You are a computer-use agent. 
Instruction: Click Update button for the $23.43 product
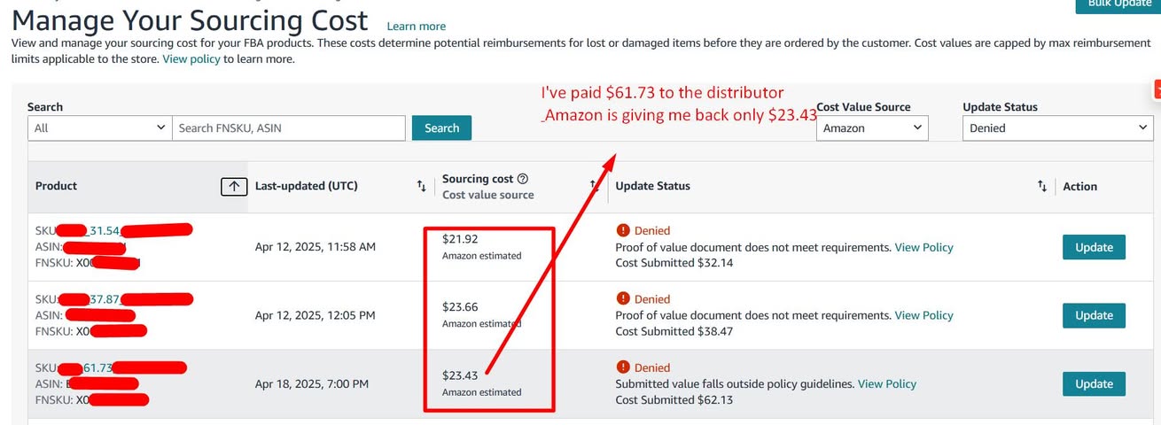coord(1094,383)
